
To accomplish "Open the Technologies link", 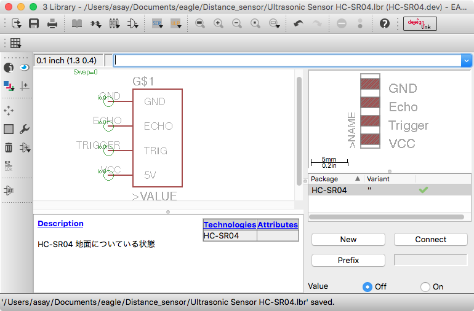I will [x=230, y=224].
